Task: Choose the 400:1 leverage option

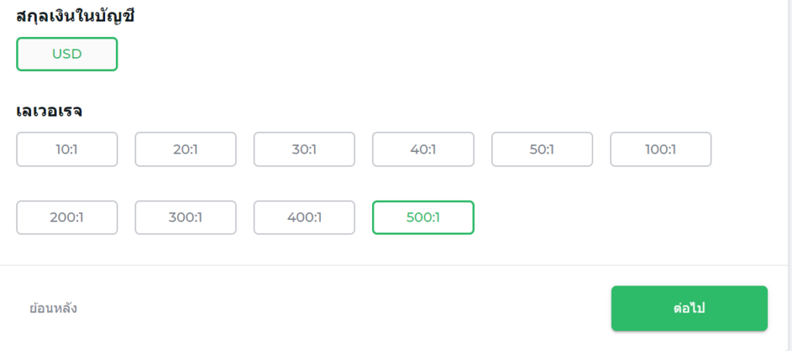Action: click(x=304, y=218)
